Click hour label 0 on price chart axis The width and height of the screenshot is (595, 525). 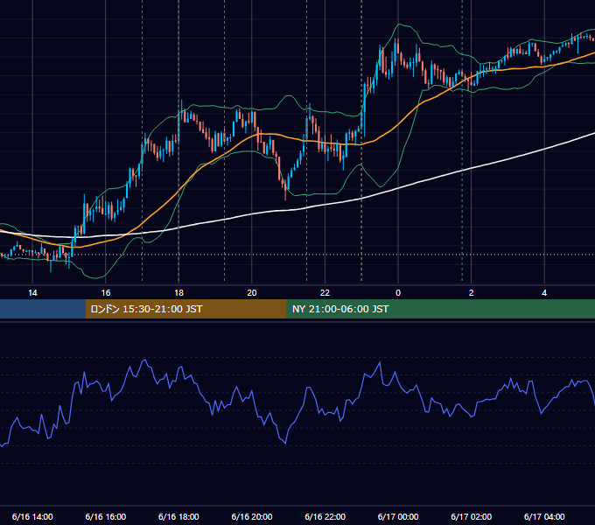398,292
